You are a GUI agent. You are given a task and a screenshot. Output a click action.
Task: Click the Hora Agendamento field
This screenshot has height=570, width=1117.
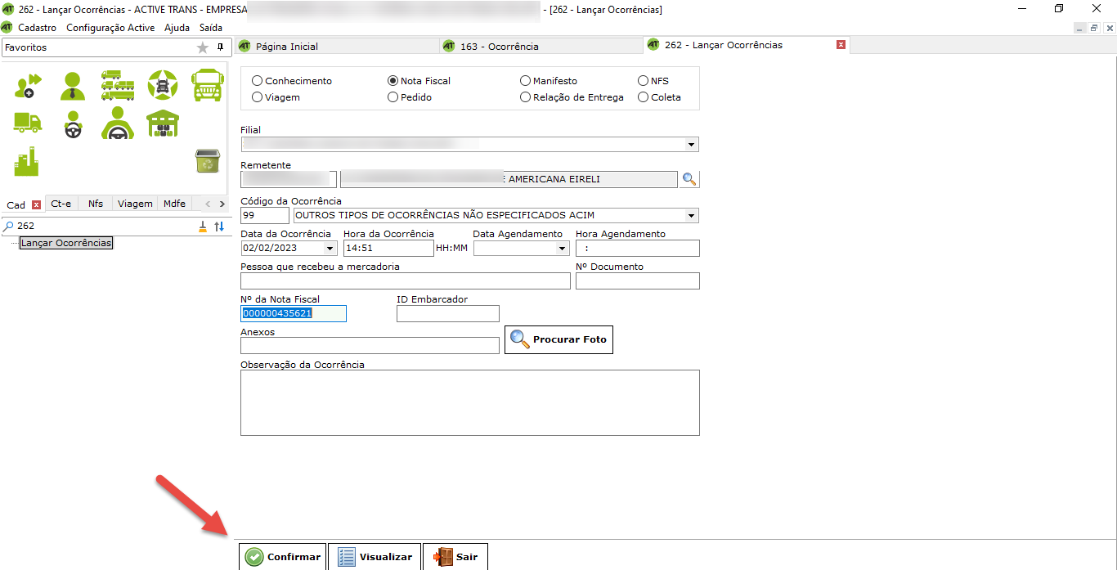click(x=638, y=248)
